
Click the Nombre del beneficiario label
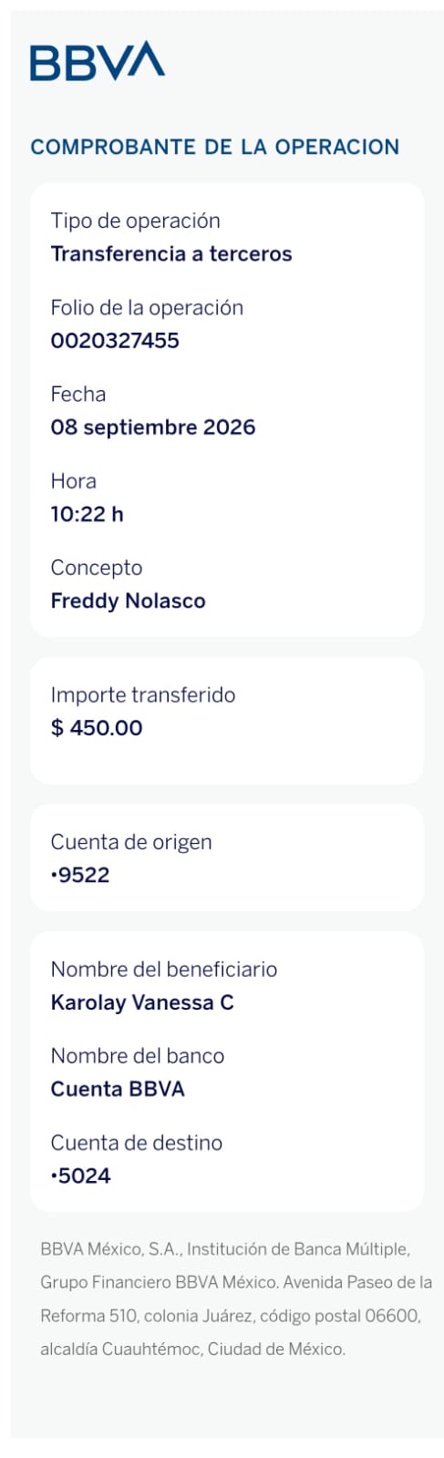(164, 970)
